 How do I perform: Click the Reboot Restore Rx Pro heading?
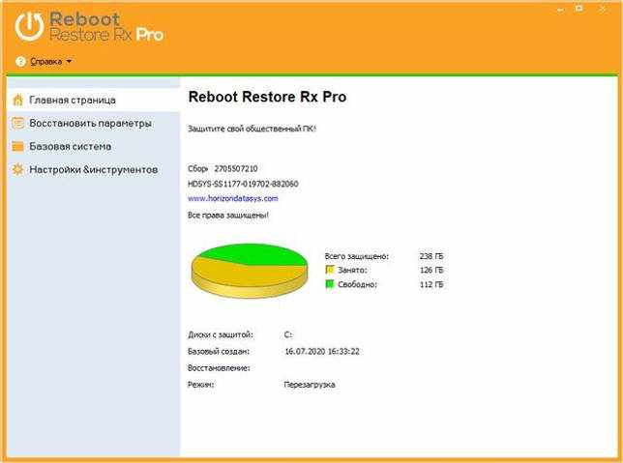pos(267,97)
